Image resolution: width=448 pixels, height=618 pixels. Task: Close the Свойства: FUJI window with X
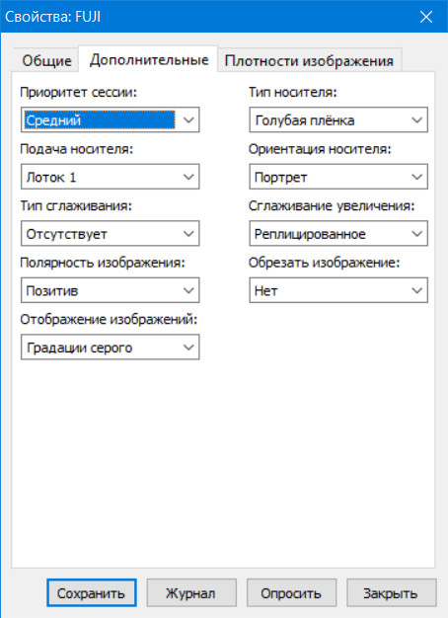point(426,17)
